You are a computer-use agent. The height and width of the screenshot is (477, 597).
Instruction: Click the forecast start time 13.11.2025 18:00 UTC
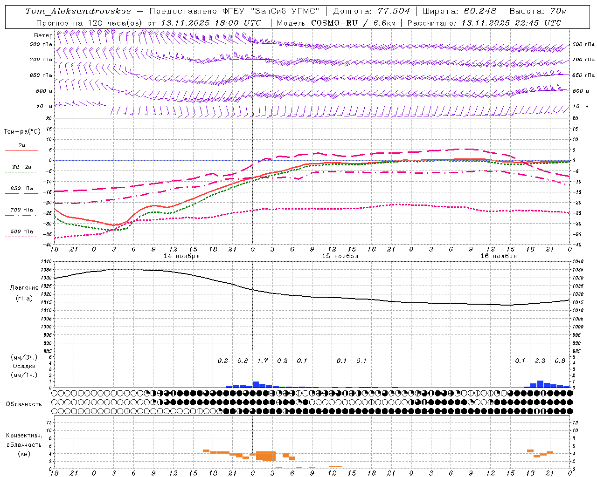(x=211, y=23)
